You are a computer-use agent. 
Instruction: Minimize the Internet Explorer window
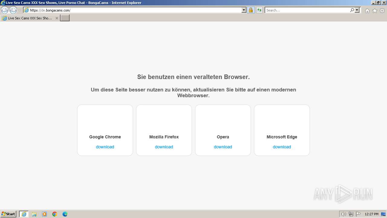(x=373, y=3)
